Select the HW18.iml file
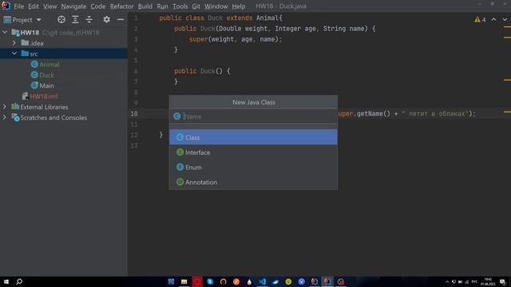This screenshot has width=511, height=287. point(44,96)
